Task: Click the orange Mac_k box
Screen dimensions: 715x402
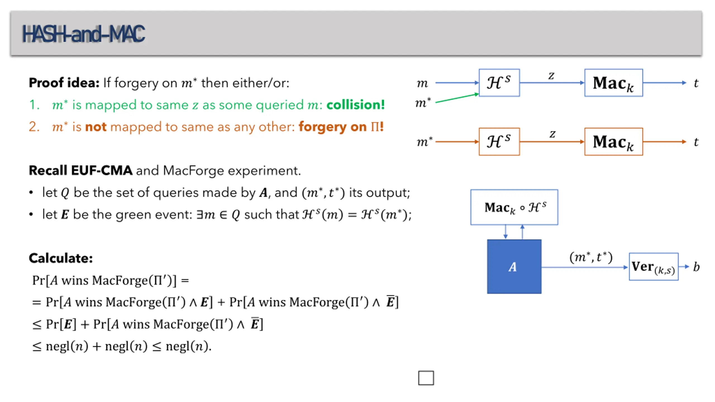Action: (614, 142)
